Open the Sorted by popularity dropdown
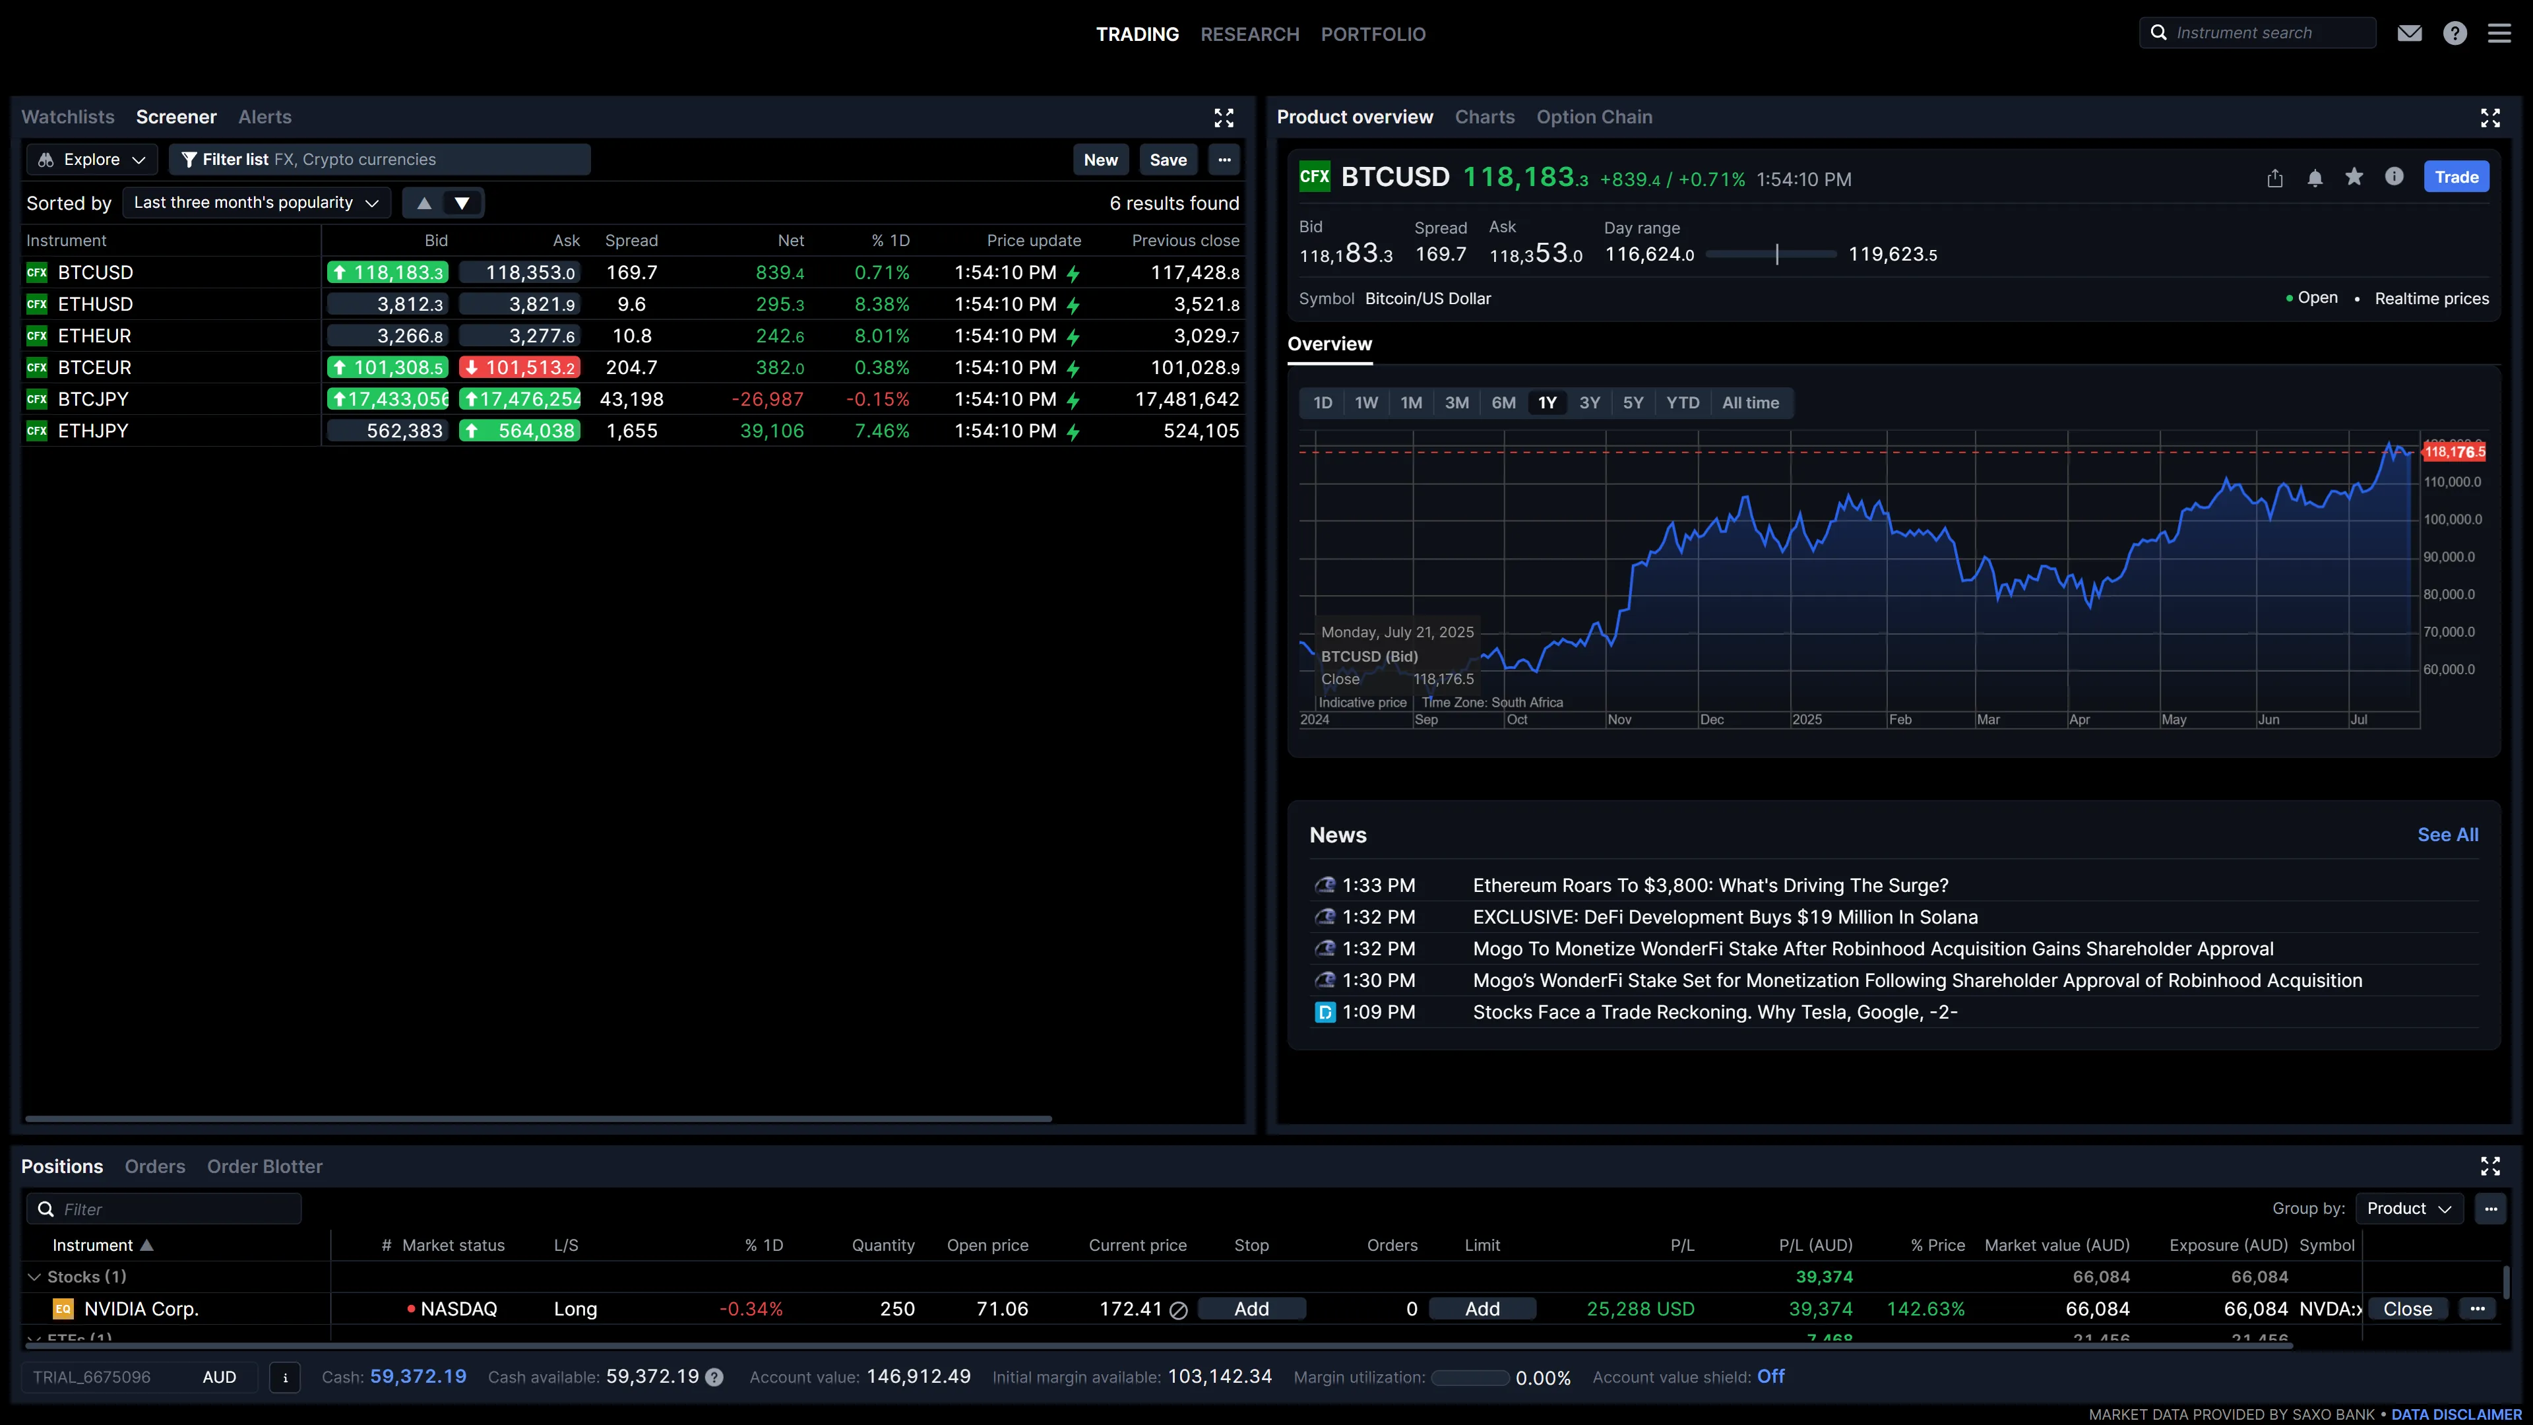Screen dimensions: 2533x1425 pos(256,203)
